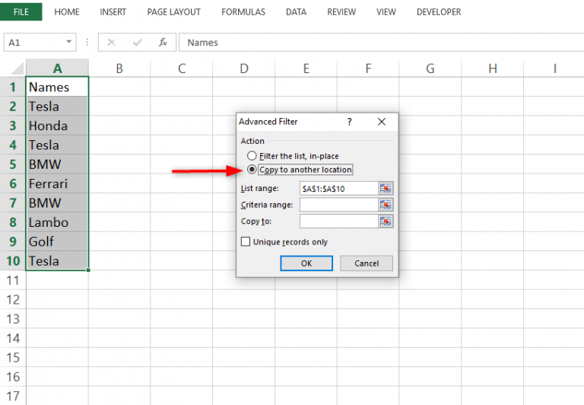The width and height of the screenshot is (584, 405).
Task: Click cell A9 containing Golf
Action: [x=57, y=241]
